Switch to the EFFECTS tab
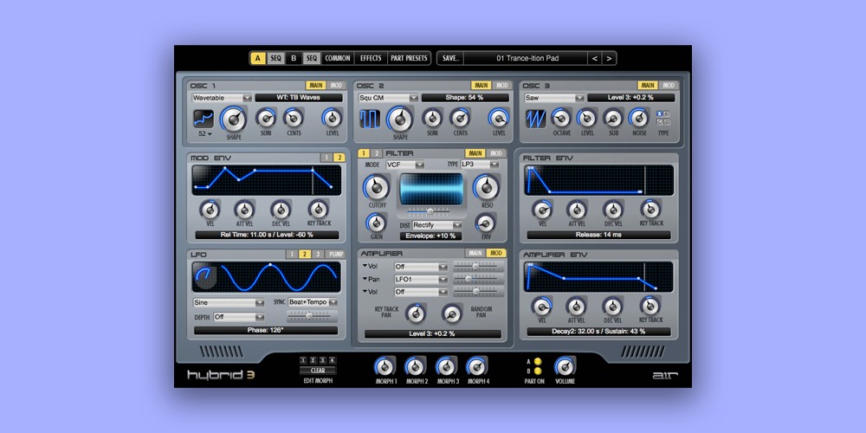 click(x=370, y=58)
